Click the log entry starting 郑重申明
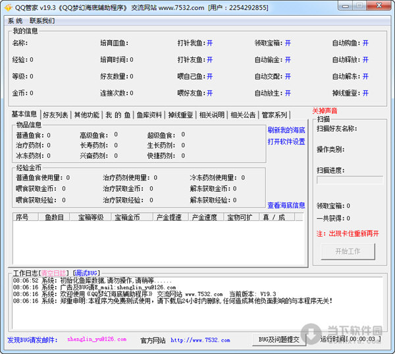Image resolution: width=395 pixels, height=354 pixels. [172, 301]
